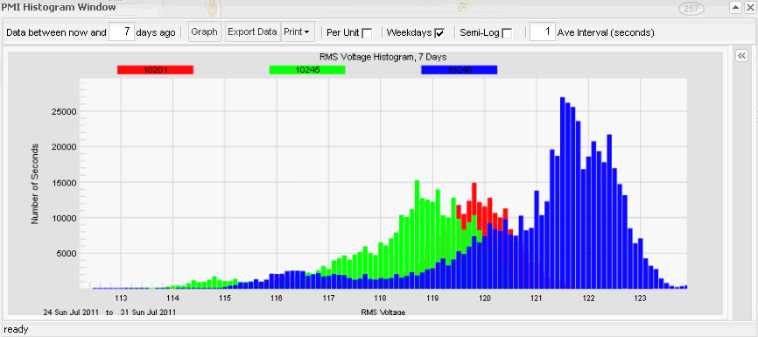The height and width of the screenshot is (337, 758).
Task: Close the PMI Histogram Window
Action: pyautogui.click(x=749, y=7)
